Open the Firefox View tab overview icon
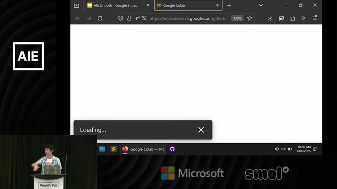Screen dimensions: 337x189 point(76,5)
